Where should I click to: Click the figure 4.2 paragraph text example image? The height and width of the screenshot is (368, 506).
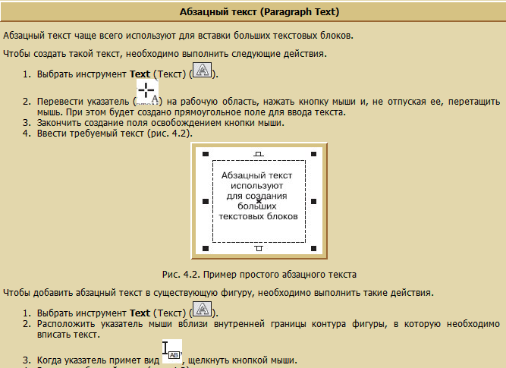[x=259, y=201]
